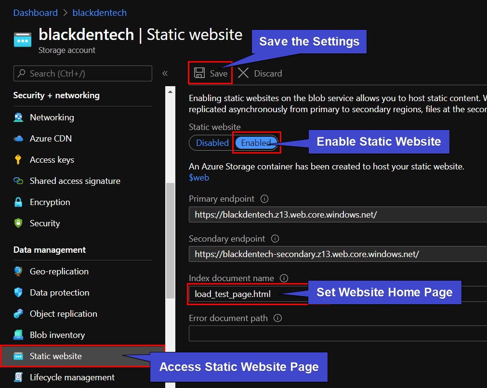Click the Security + networking section heading
Image resolution: width=487 pixels, height=388 pixels.
point(56,95)
